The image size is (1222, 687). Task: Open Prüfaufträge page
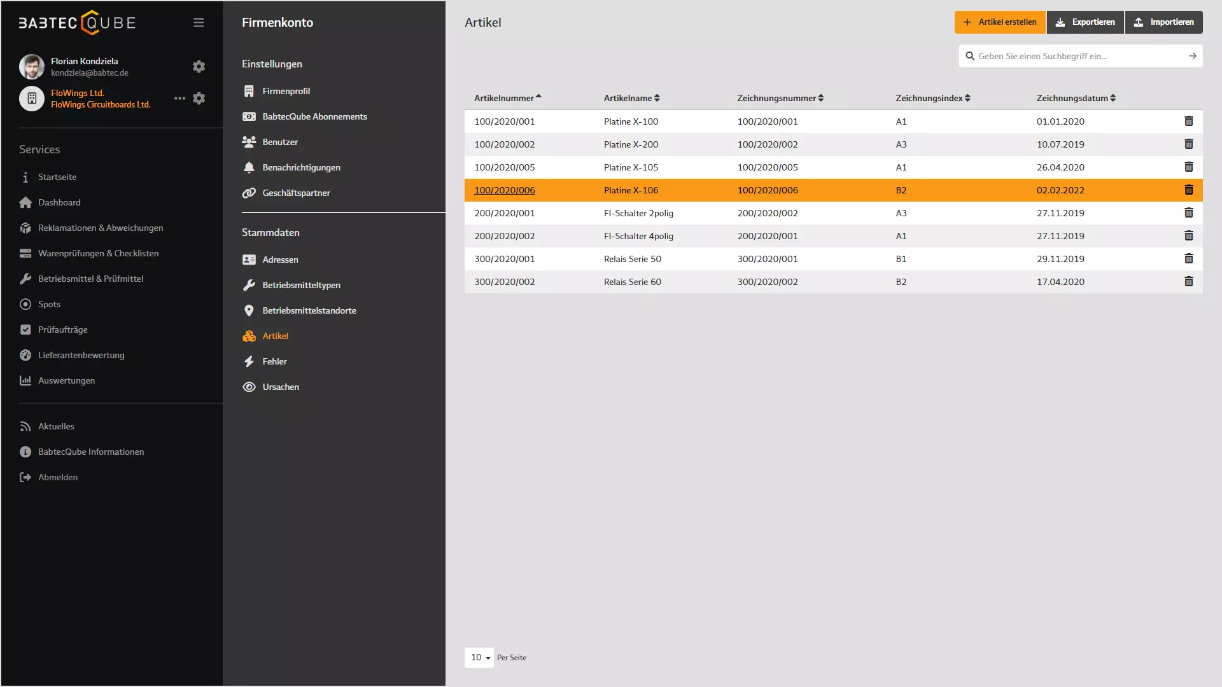pyautogui.click(x=63, y=330)
